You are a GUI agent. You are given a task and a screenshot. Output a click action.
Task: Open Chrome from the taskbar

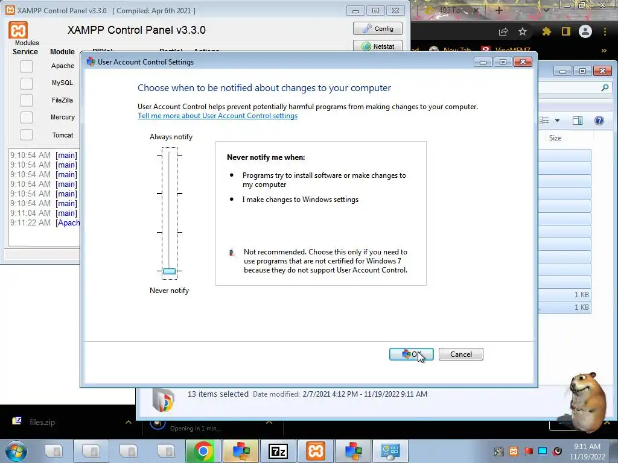[203, 451]
